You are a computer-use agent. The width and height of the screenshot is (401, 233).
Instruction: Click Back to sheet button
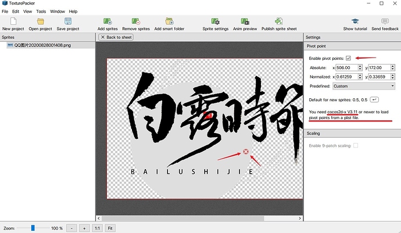click(x=116, y=37)
